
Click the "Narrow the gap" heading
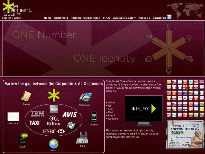[54, 84]
